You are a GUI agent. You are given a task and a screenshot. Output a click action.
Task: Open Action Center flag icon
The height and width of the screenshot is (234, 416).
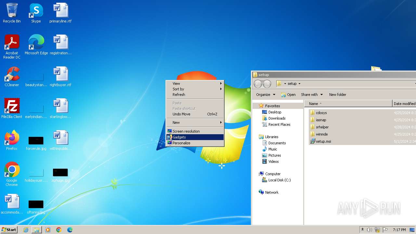pyautogui.click(x=385, y=230)
